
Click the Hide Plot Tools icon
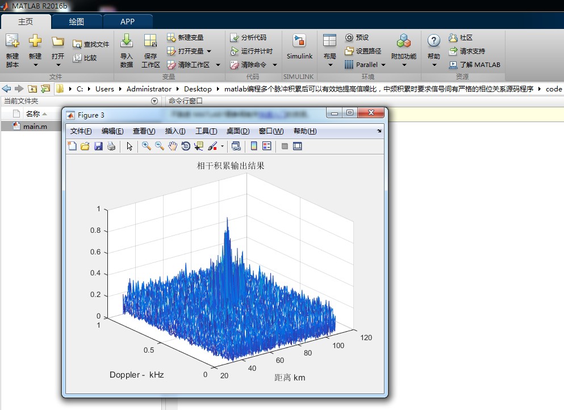(285, 146)
